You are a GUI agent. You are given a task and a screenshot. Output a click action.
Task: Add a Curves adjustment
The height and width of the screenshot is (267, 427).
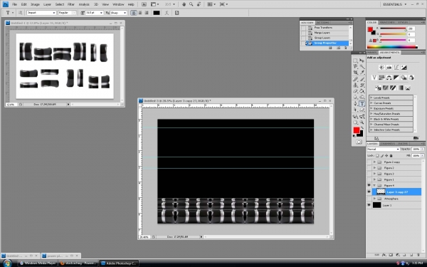pyautogui.click(x=396, y=68)
